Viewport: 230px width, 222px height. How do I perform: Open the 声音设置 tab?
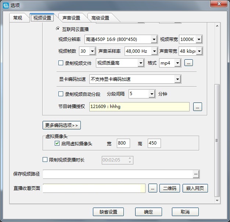coord(71,18)
